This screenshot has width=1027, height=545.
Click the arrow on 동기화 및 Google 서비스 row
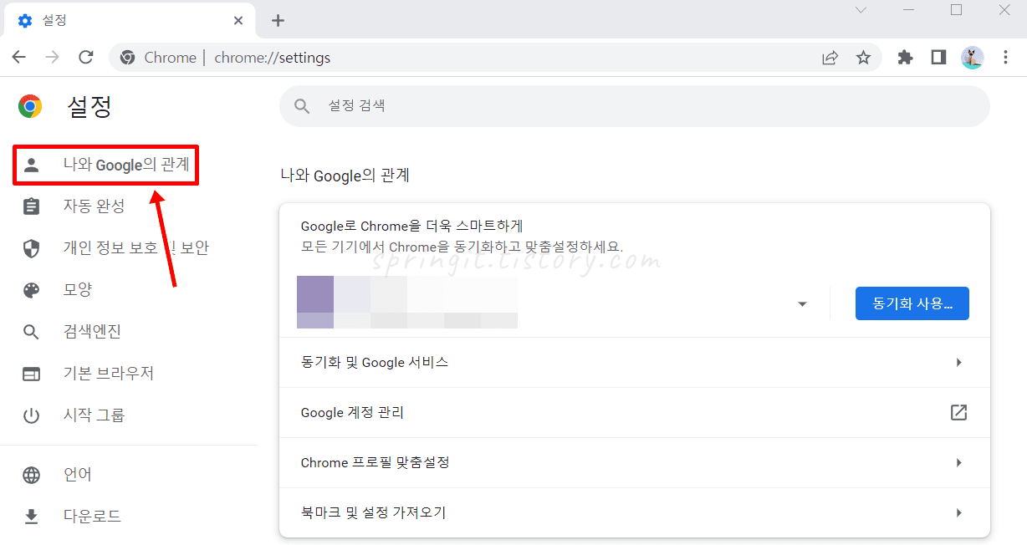click(x=958, y=362)
